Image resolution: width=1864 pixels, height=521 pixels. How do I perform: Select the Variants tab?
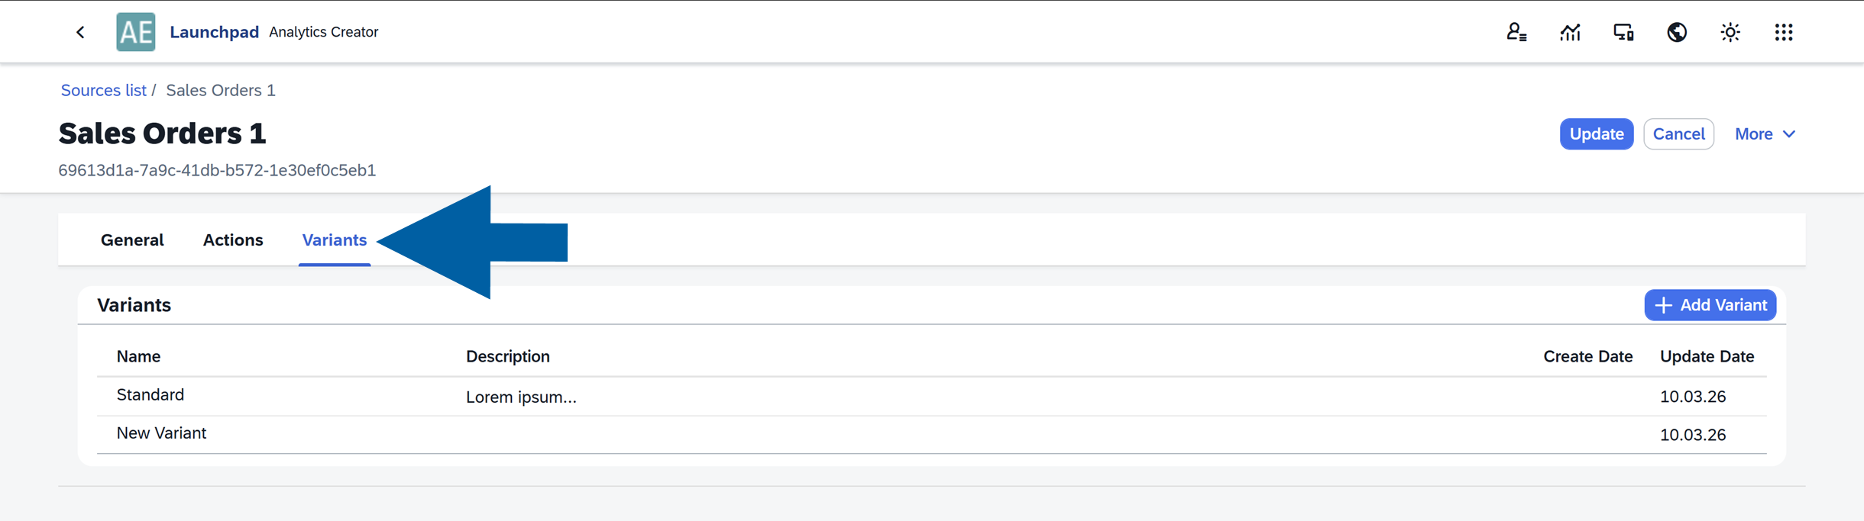pyautogui.click(x=334, y=240)
